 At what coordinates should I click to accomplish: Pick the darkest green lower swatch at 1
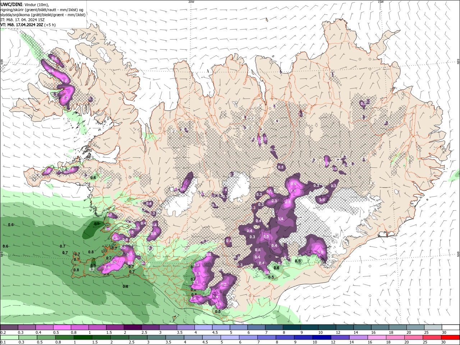[83, 337]
